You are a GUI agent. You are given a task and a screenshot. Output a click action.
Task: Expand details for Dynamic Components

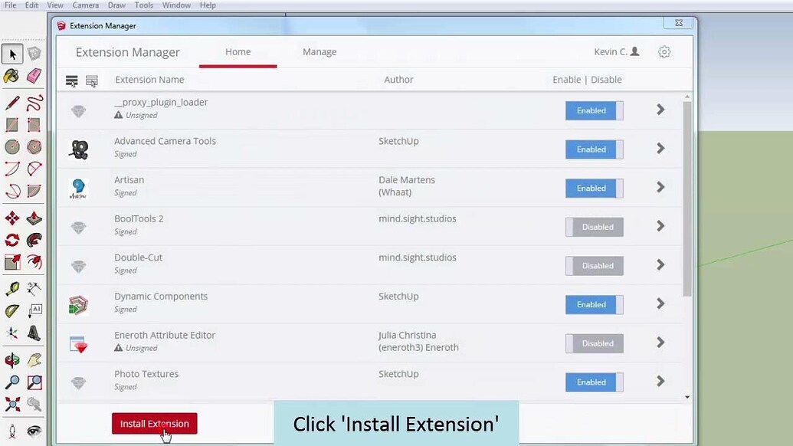(x=660, y=303)
